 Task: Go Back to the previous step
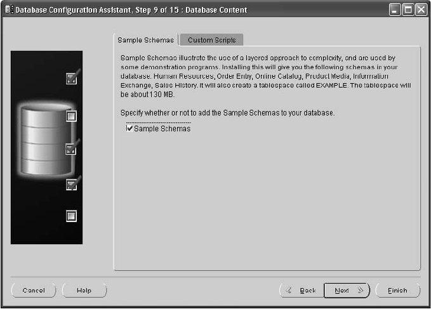(302, 291)
